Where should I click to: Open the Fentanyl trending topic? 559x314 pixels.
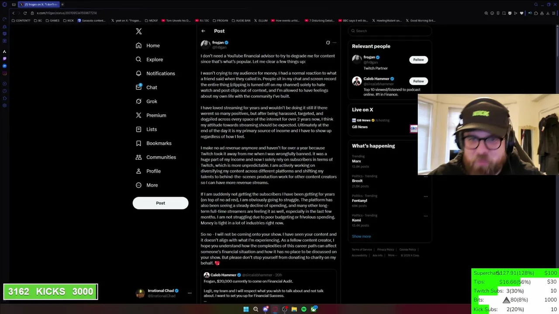(x=359, y=201)
